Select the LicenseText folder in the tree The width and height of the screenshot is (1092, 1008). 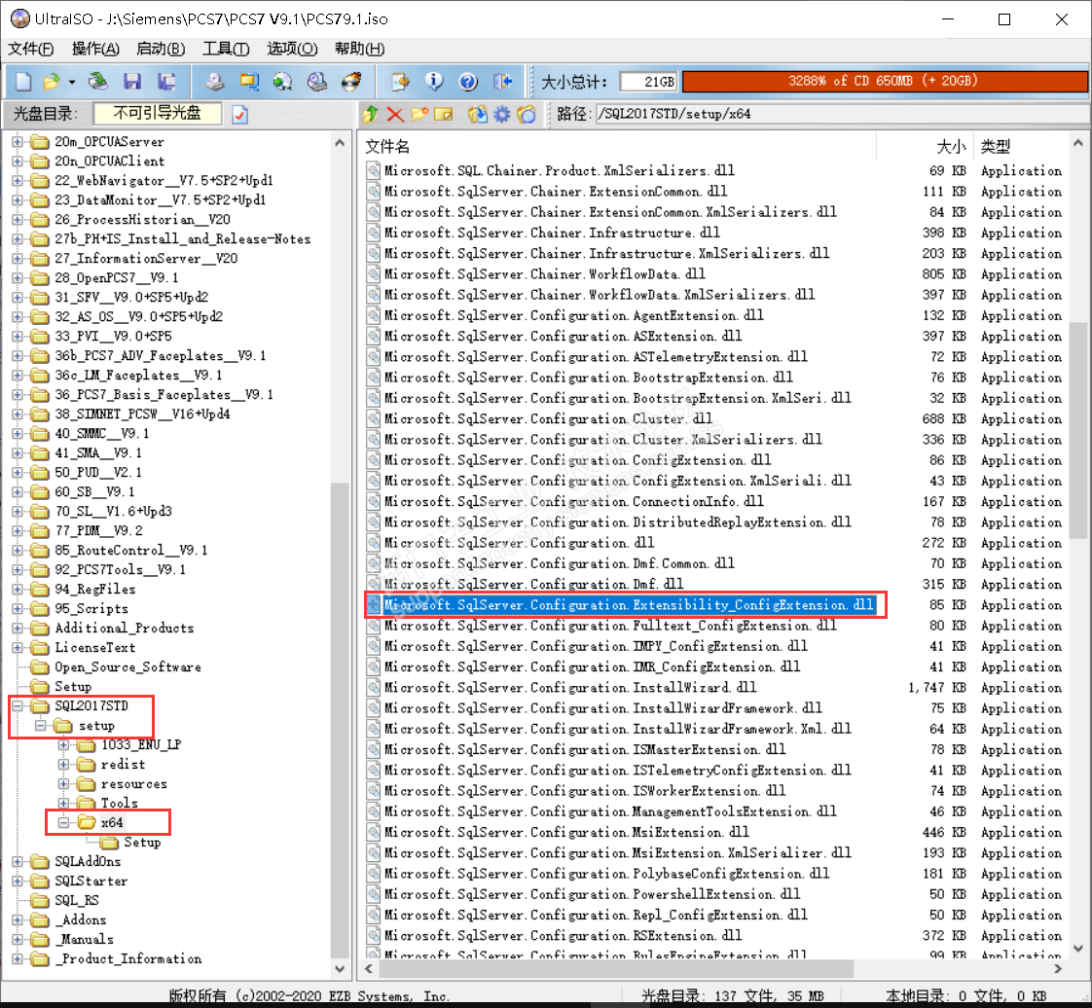point(94,647)
